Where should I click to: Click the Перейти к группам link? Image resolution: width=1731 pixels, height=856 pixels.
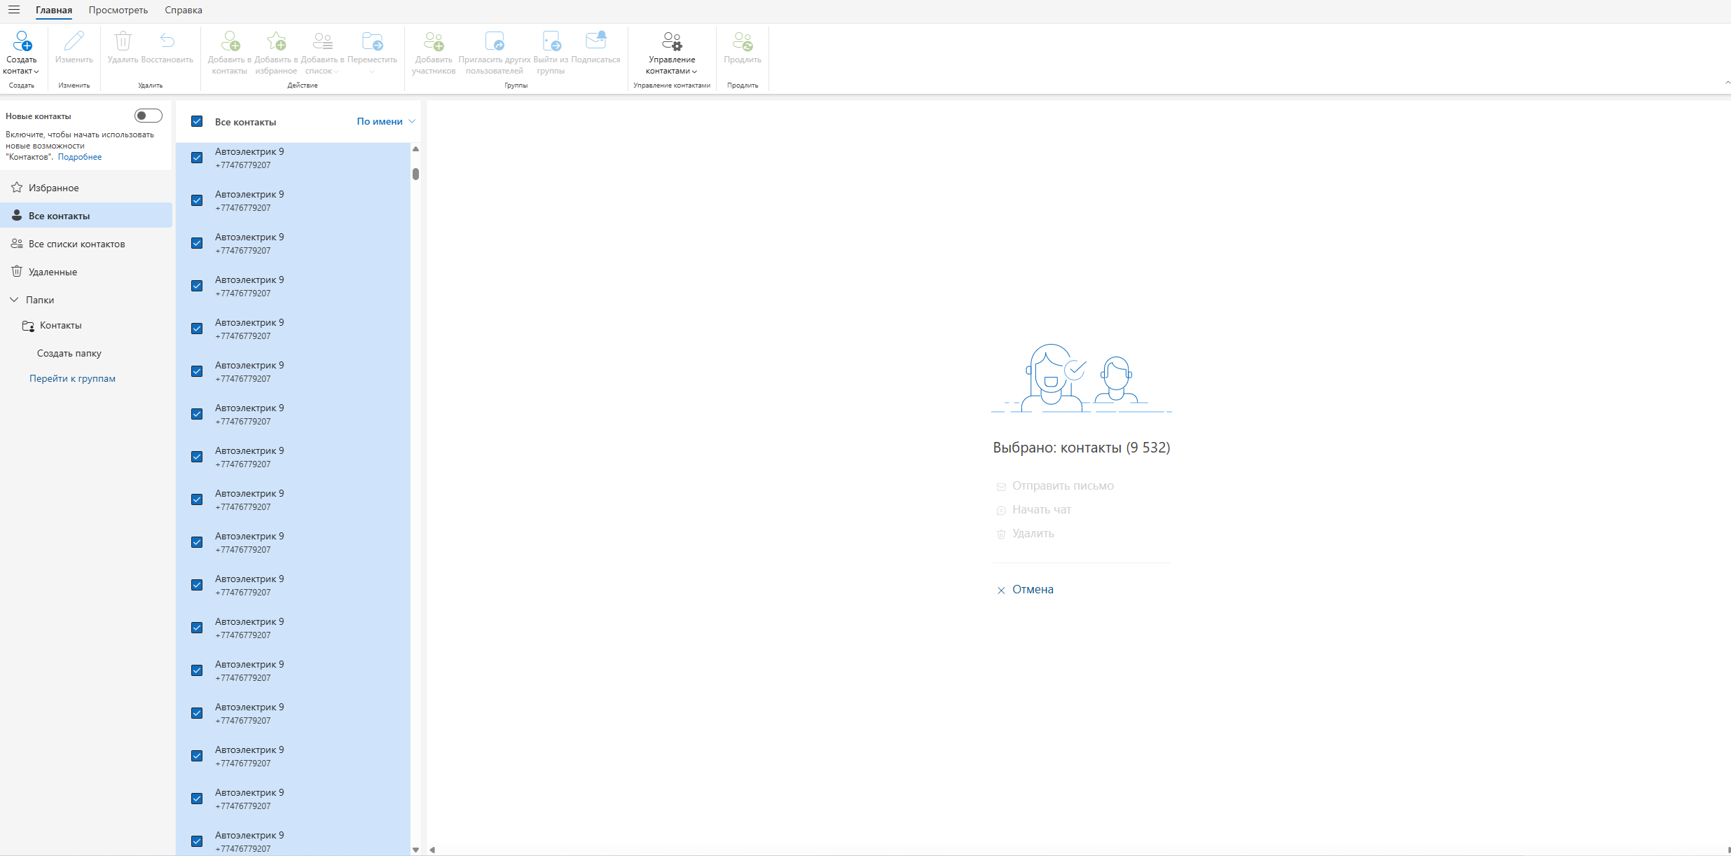(72, 378)
